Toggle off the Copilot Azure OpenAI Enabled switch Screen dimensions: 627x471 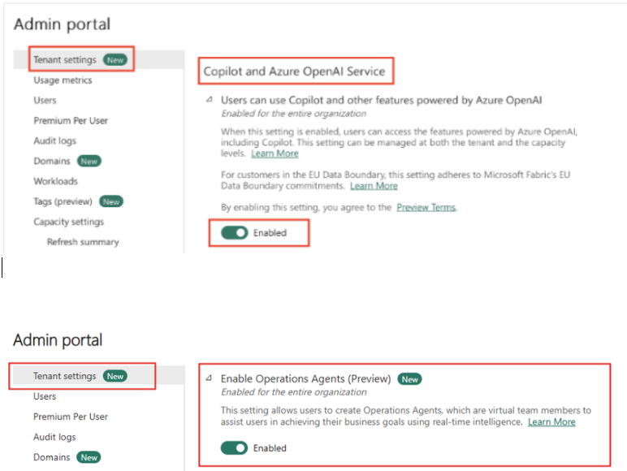(235, 233)
